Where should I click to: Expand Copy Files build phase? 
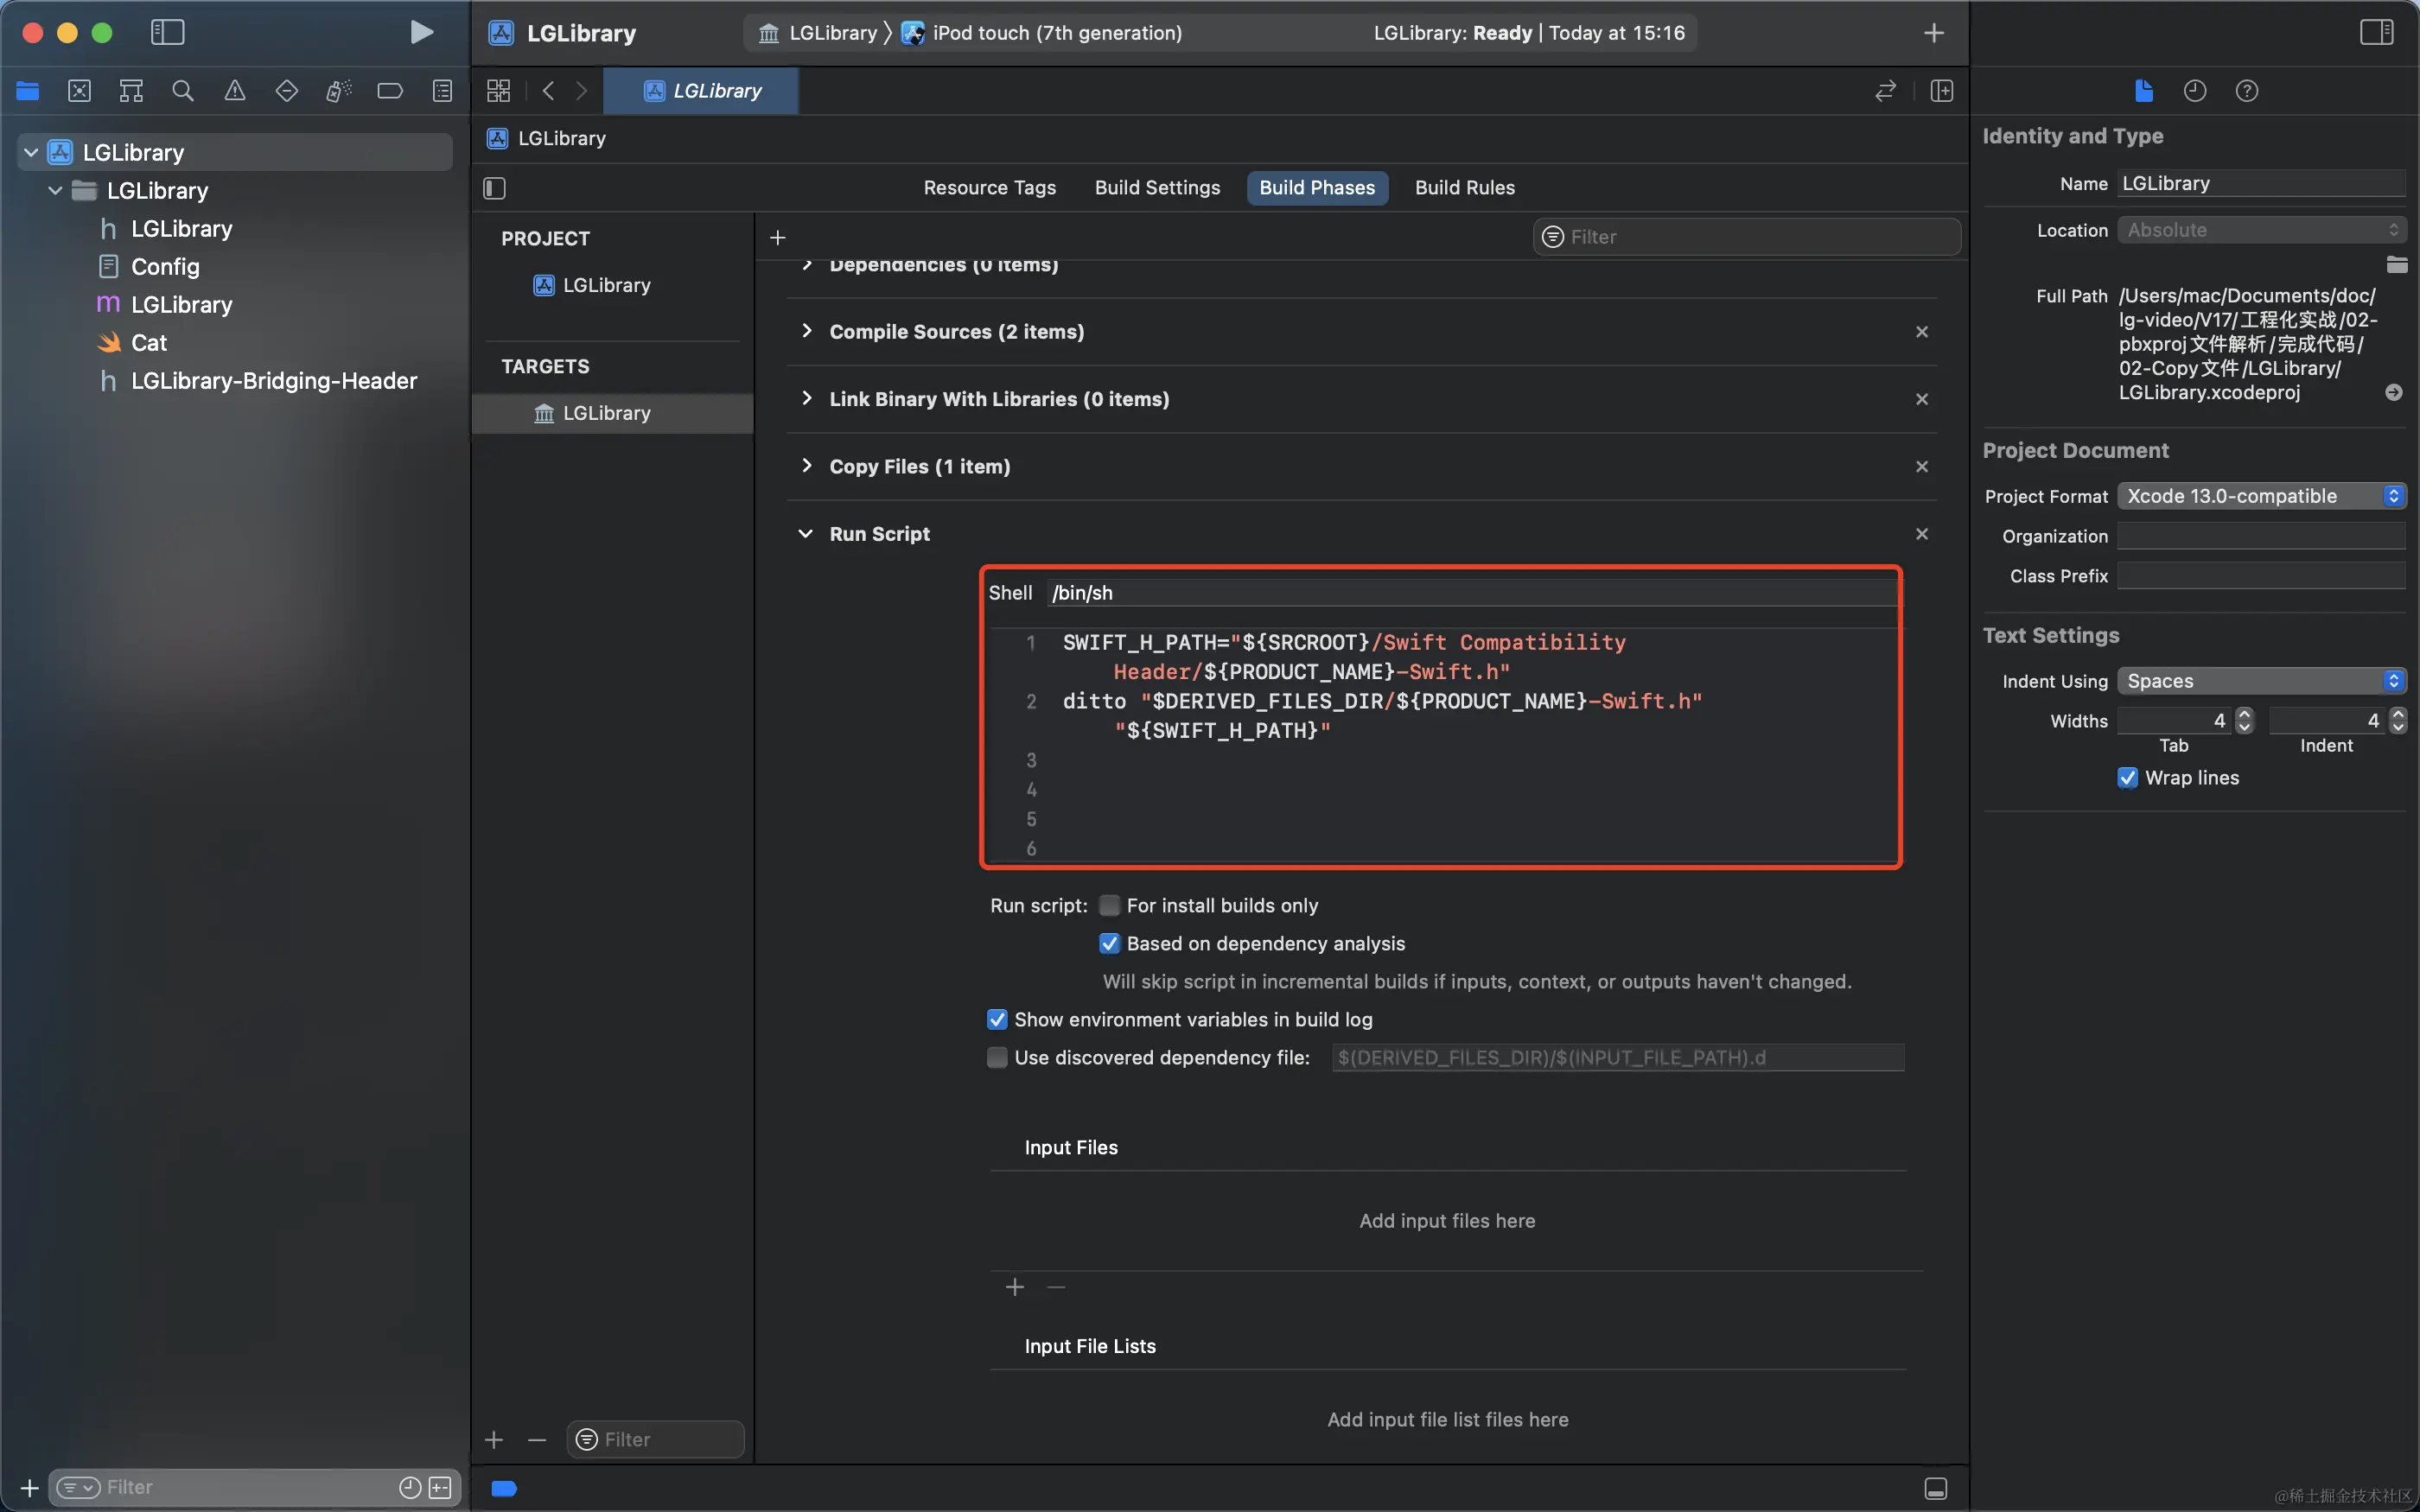point(806,466)
